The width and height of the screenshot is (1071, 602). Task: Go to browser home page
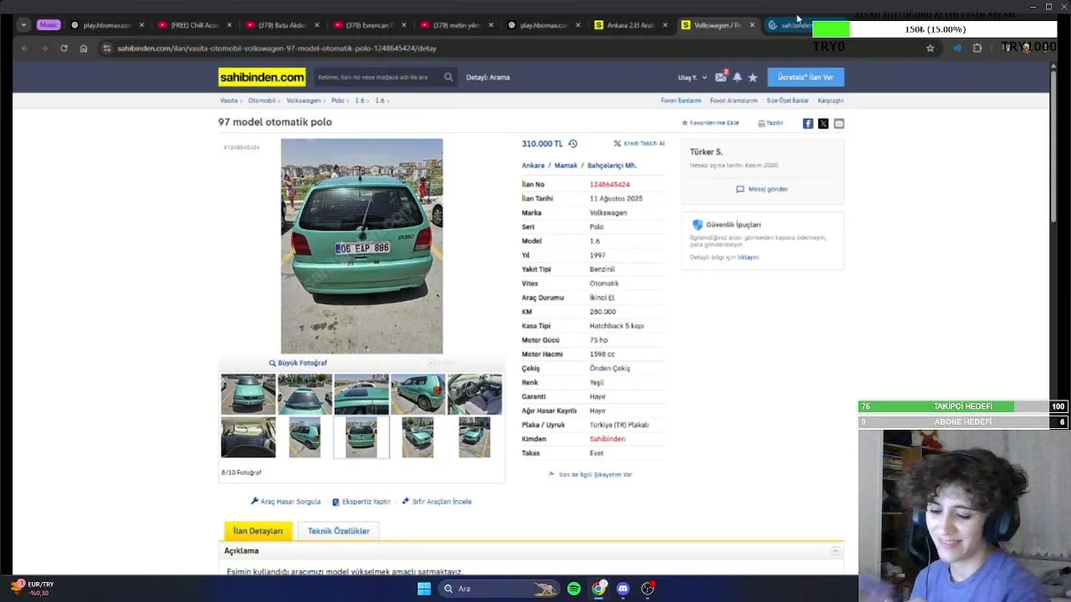[84, 48]
